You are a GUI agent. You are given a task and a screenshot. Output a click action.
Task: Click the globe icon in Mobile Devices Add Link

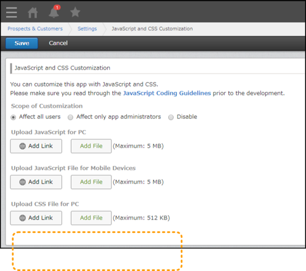[x=23, y=182]
